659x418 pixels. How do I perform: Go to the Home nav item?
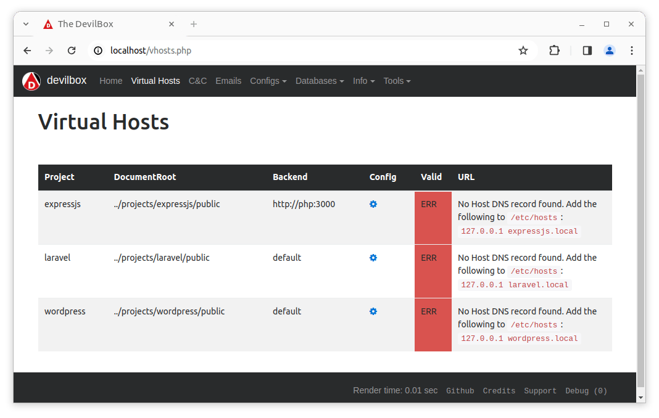click(111, 81)
